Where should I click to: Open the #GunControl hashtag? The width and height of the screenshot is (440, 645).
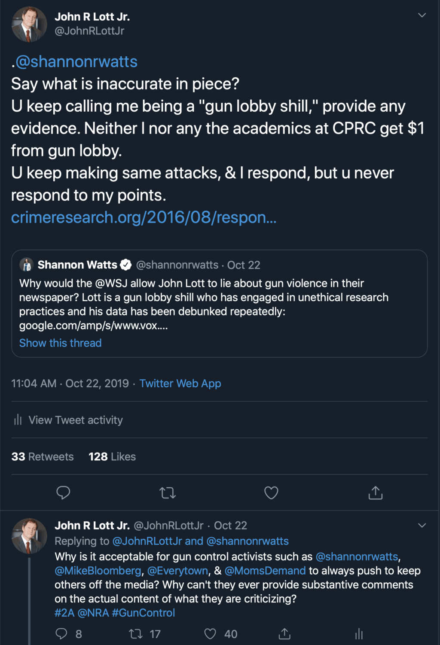point(143,613)
